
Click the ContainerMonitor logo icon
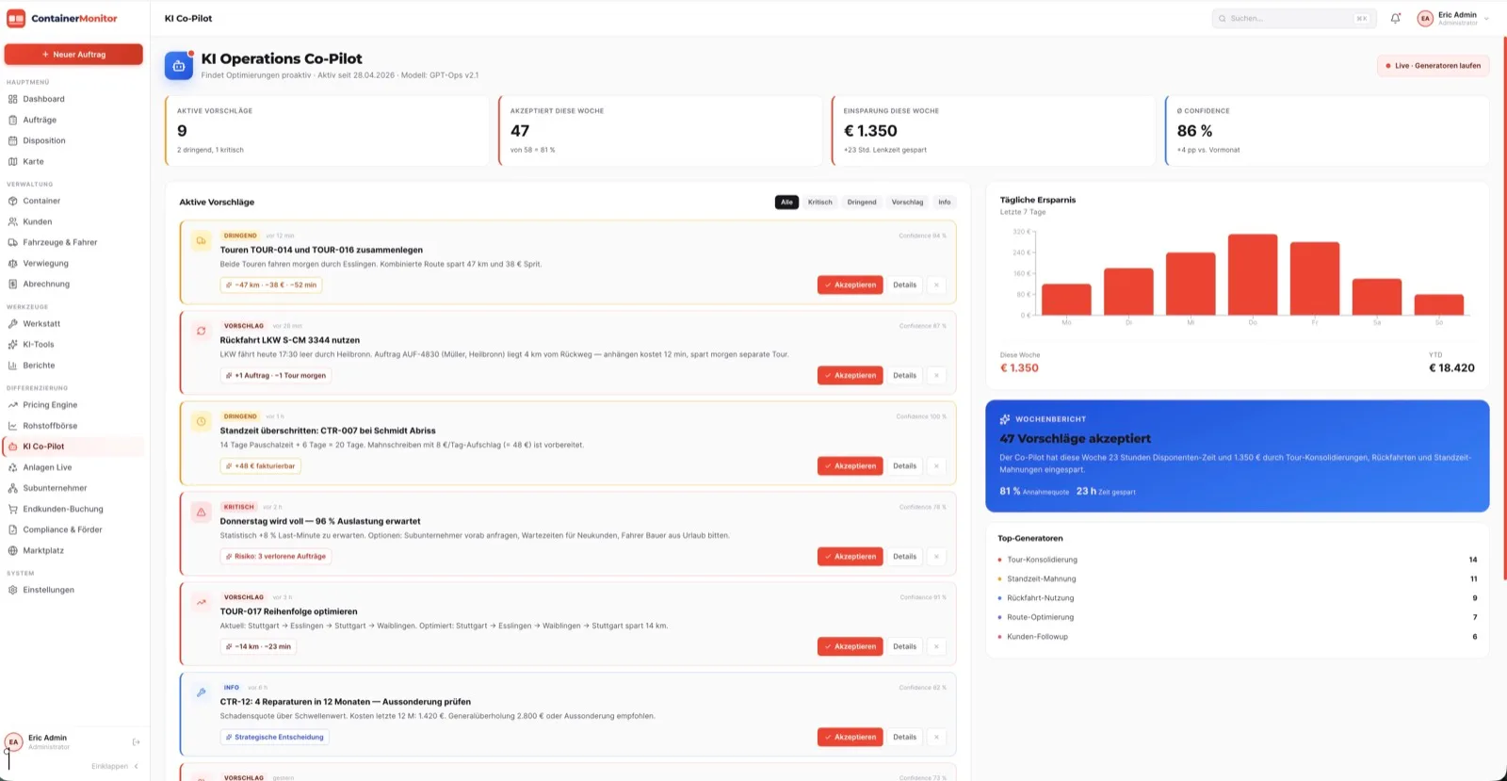click(x=16, y=18)
